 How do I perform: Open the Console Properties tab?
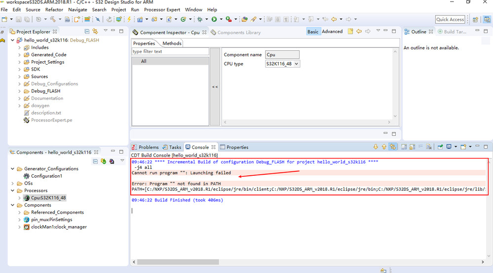234,147
